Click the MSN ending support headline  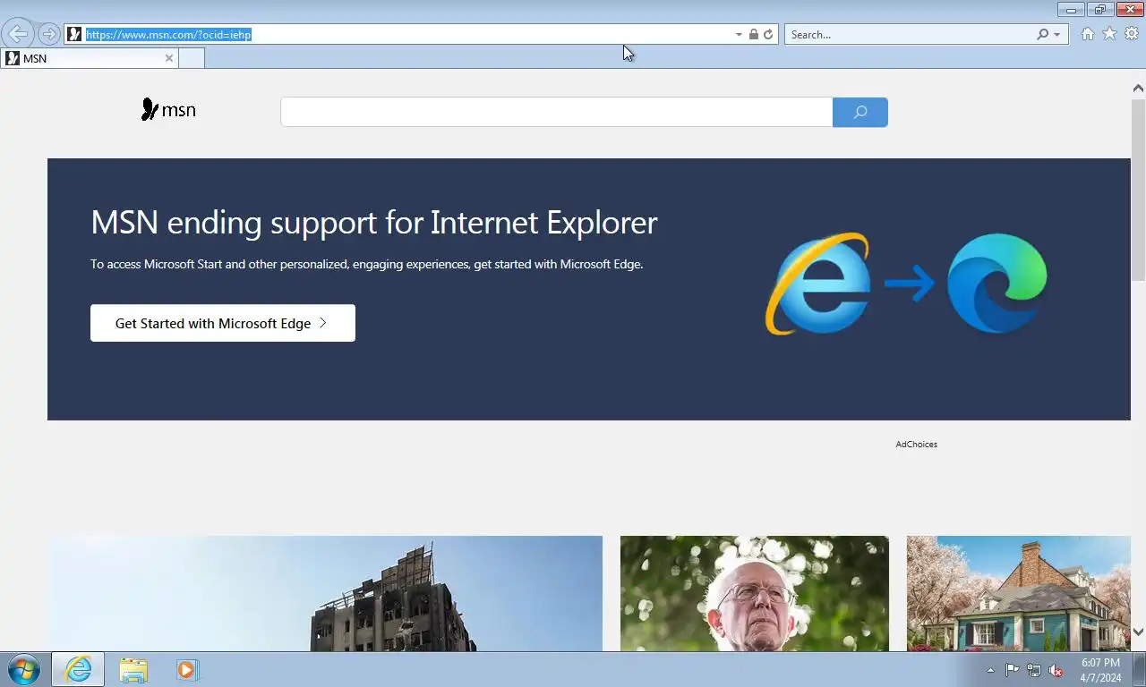374,223
